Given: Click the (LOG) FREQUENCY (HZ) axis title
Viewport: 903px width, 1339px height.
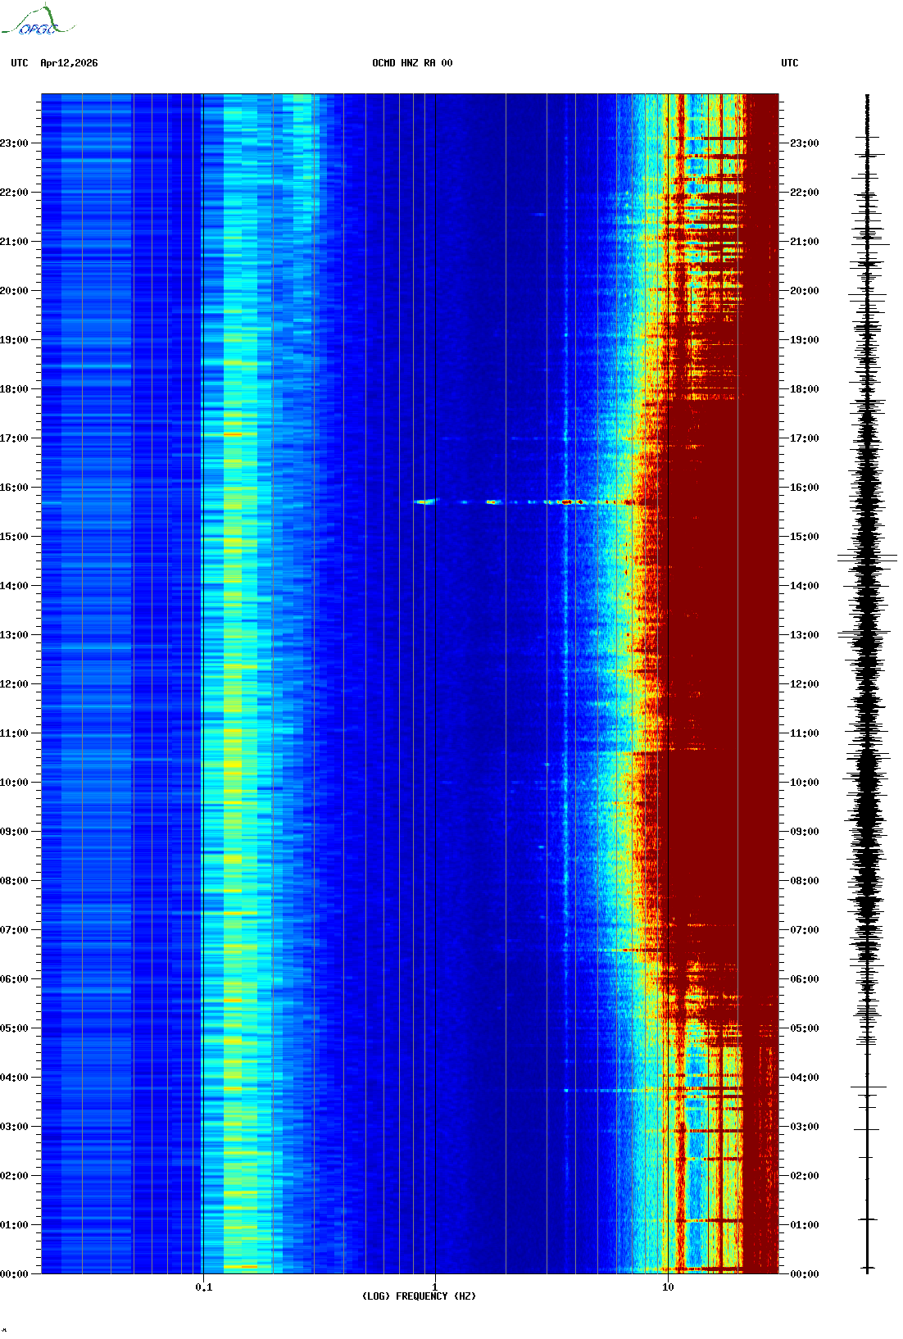Looking at the screenshot, I should click(419, 1296).
